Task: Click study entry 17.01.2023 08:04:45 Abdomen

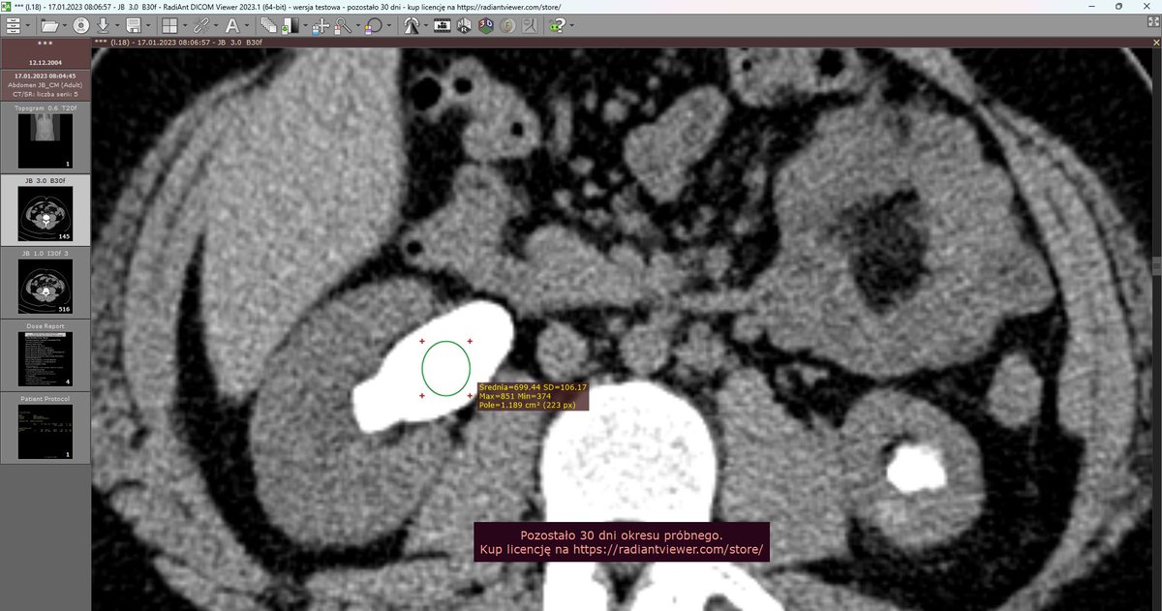Action: click(46, 85)
